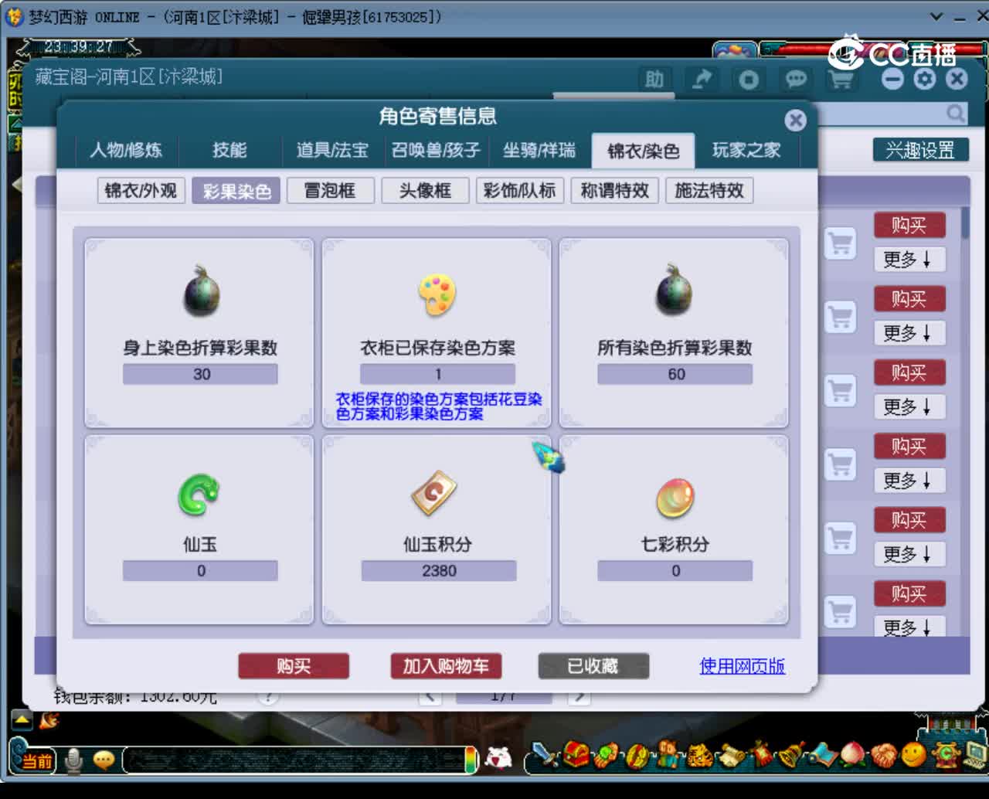989x799 pixels.
Task: Click the red flag icon in bottom toolbar
Action: pyautogui.click(x=762, y=753)
